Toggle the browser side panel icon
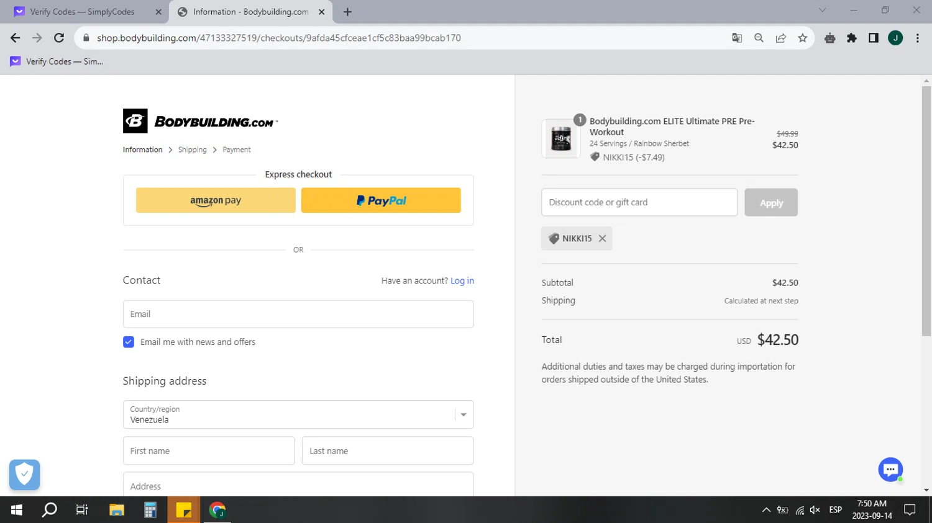 tap(874, 38)
